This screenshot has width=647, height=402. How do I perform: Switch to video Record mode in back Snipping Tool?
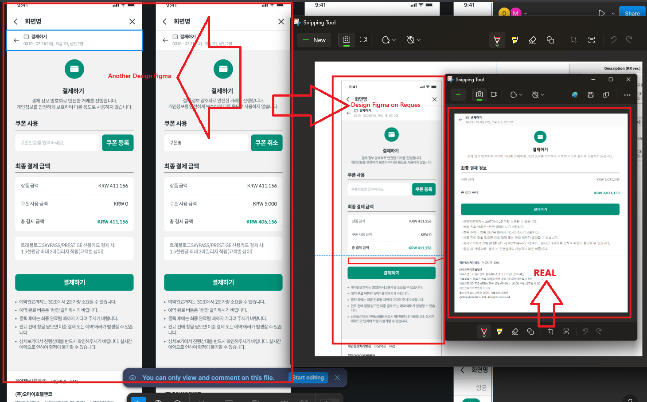pos(363,40)
